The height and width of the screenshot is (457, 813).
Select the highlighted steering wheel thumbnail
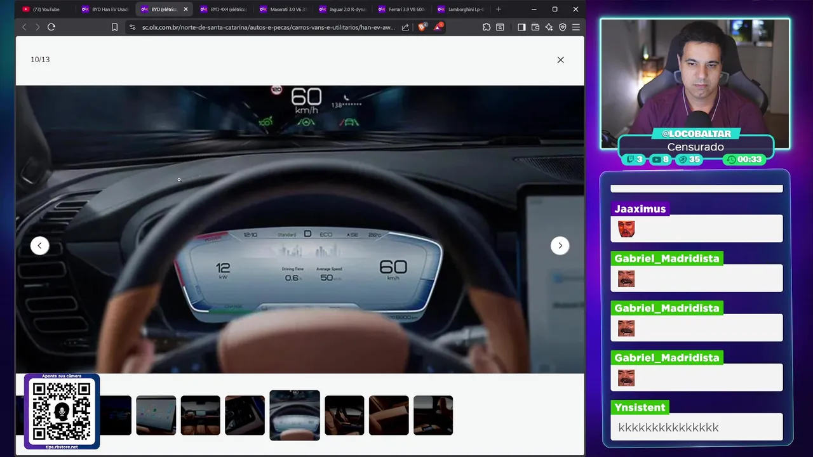pyautogui.click(x=295, y=415)
